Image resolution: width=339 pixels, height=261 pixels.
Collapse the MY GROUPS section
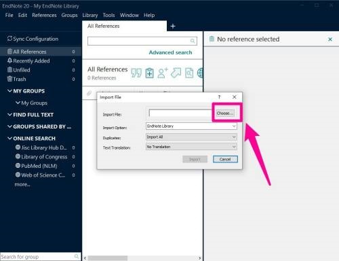coord(9,91)
